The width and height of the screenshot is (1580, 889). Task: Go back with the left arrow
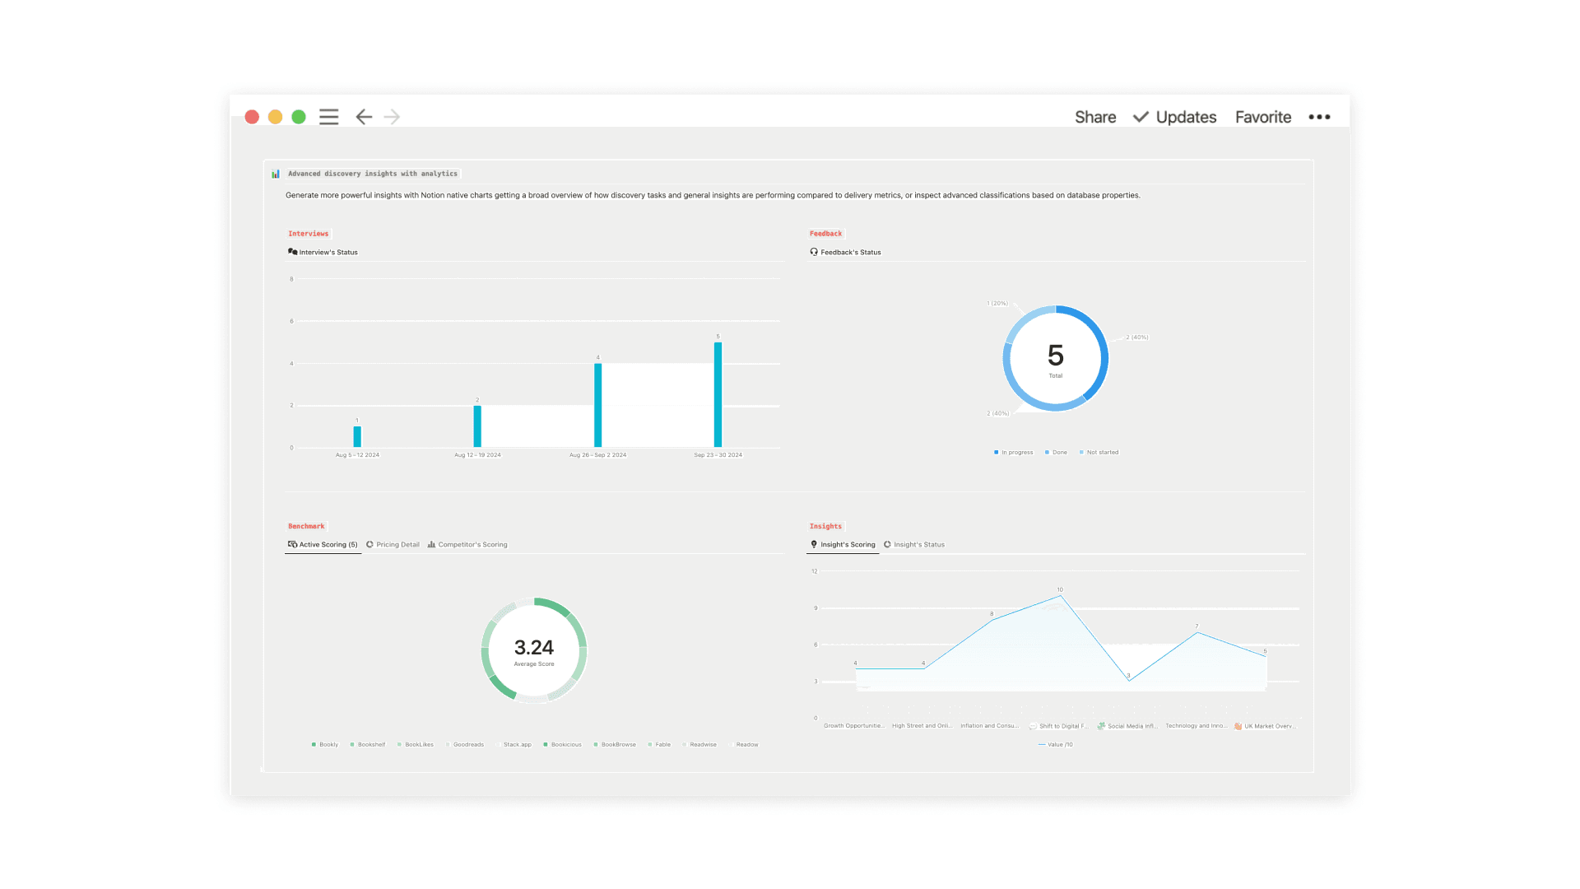click(x=364, y=117)
